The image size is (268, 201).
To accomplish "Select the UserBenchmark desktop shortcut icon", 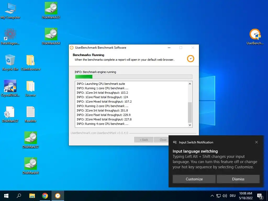I will coord(255,36).
